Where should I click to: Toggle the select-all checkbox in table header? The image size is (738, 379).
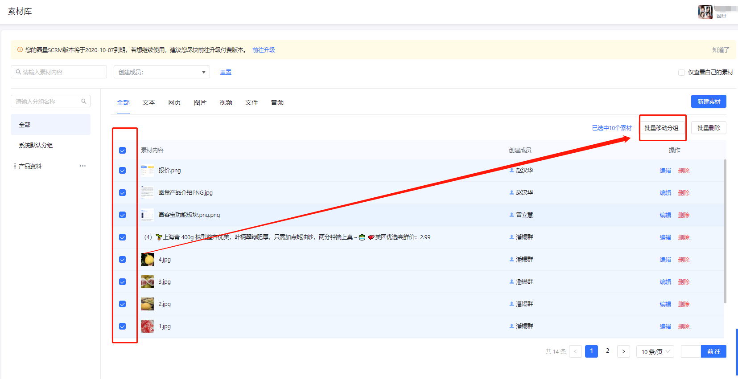(123, 151)
